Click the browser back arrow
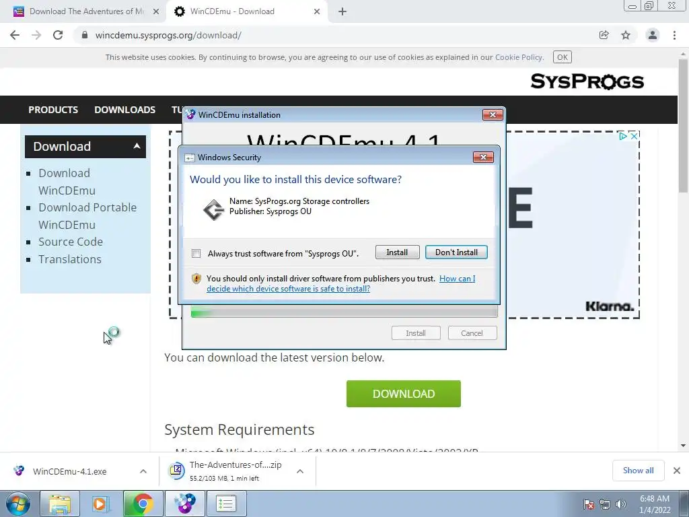The width and height of the screenshot is (689, 517). pyautogui.click(x=15, y=35)
